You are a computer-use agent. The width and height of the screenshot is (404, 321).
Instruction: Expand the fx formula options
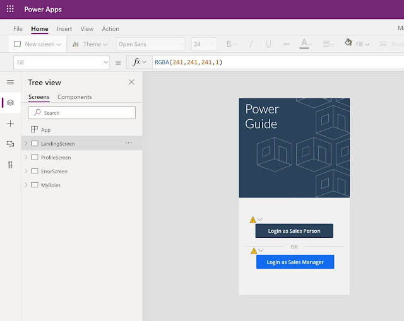pyautogui.click(x=140, y=62)
